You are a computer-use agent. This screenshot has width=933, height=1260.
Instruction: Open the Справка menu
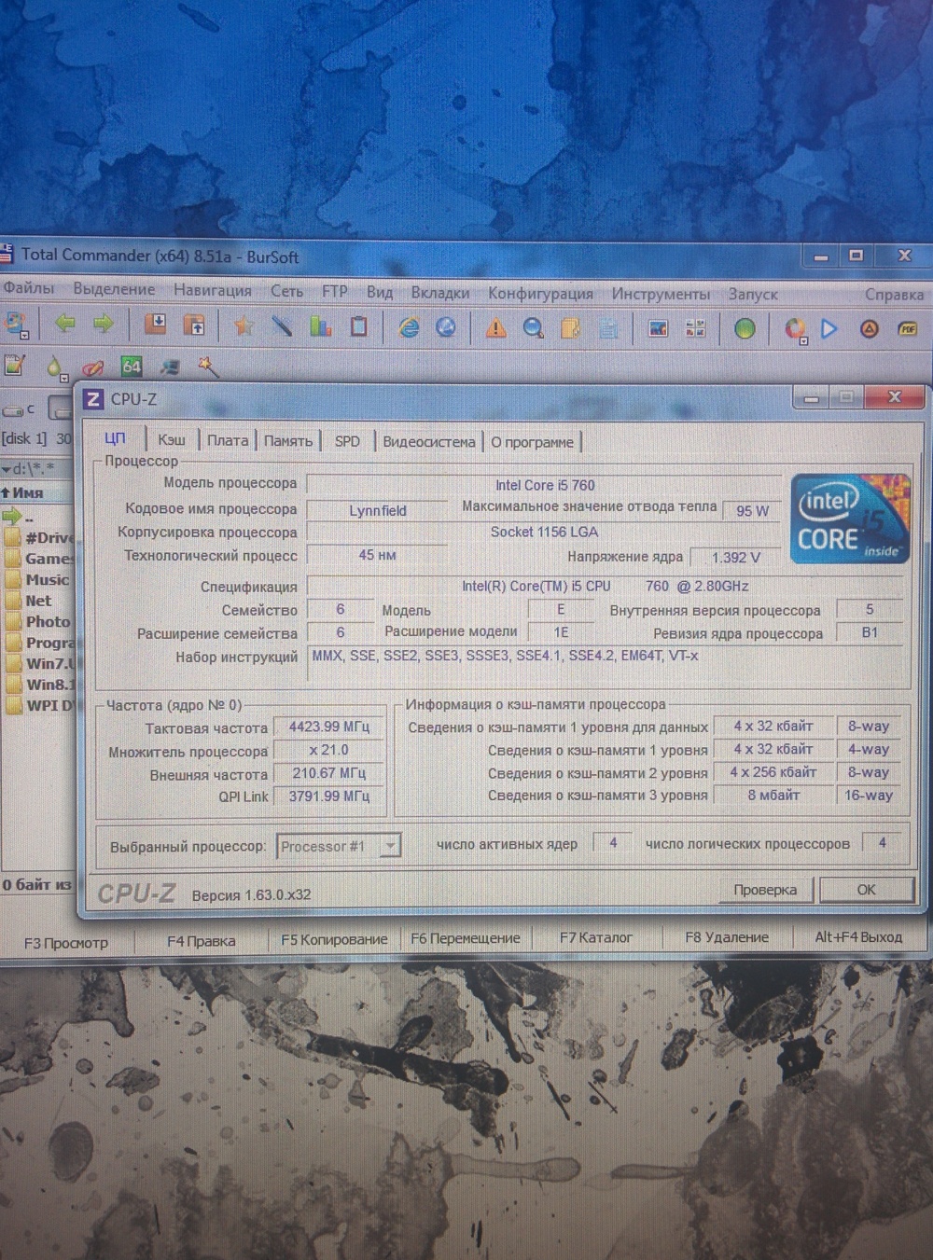[894, 295]
